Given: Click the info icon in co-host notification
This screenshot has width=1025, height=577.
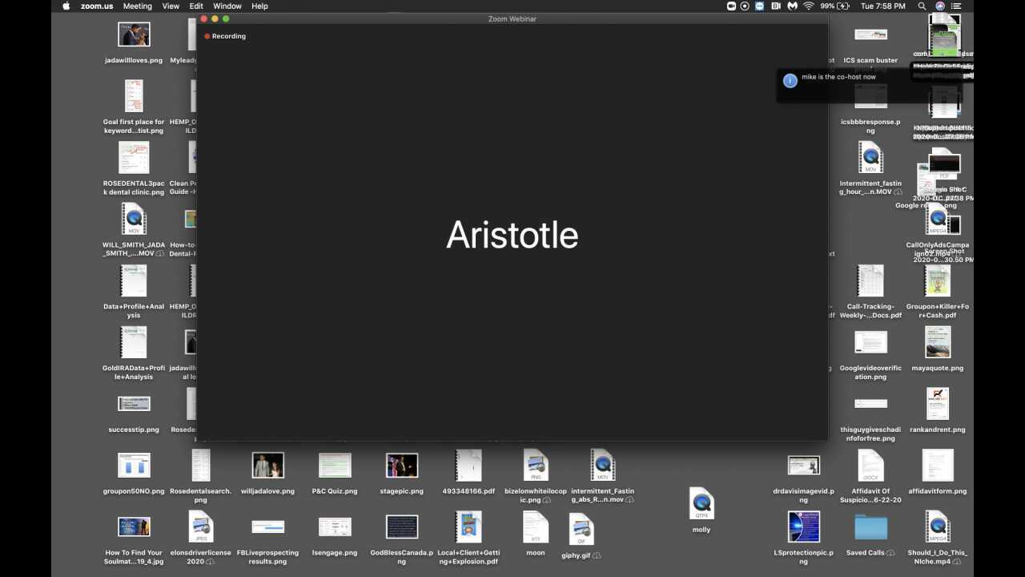Looking at the screenshot, I should (x=790, y=80).
